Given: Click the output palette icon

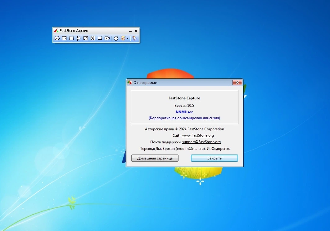Looking at the screenshot, I should pyautogui.click(x=123, y=38).
